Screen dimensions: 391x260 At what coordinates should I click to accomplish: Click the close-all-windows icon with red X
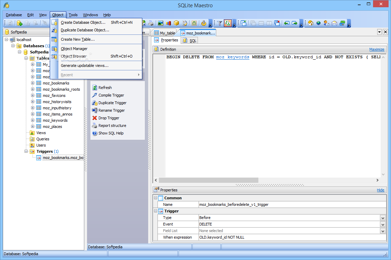[277, 23]
